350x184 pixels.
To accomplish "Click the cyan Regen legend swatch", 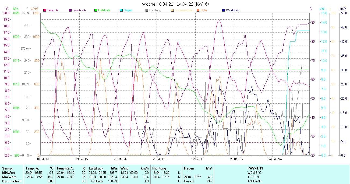I will (x=121, y=10).
